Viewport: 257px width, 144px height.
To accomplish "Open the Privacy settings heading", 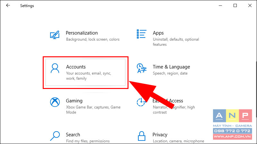I will pos(160,135).
